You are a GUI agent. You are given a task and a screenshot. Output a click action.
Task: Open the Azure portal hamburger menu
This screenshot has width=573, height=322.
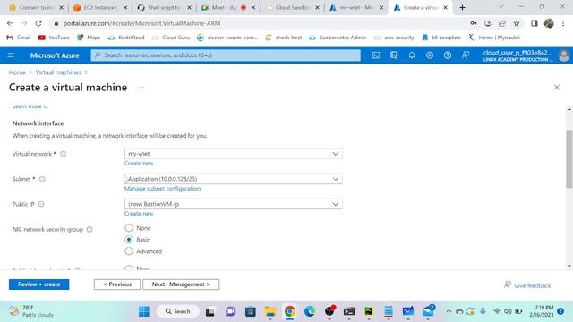pyautogui.click(x=11, y=55)
